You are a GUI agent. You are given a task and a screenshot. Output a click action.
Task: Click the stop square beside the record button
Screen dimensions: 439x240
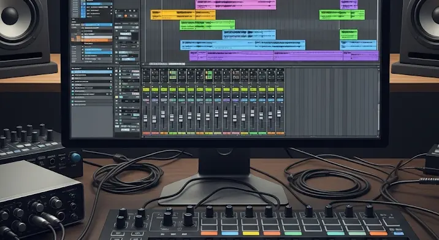131,16
